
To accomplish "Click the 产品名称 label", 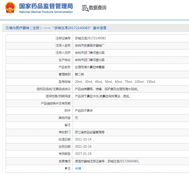I will tap(64, 67).
